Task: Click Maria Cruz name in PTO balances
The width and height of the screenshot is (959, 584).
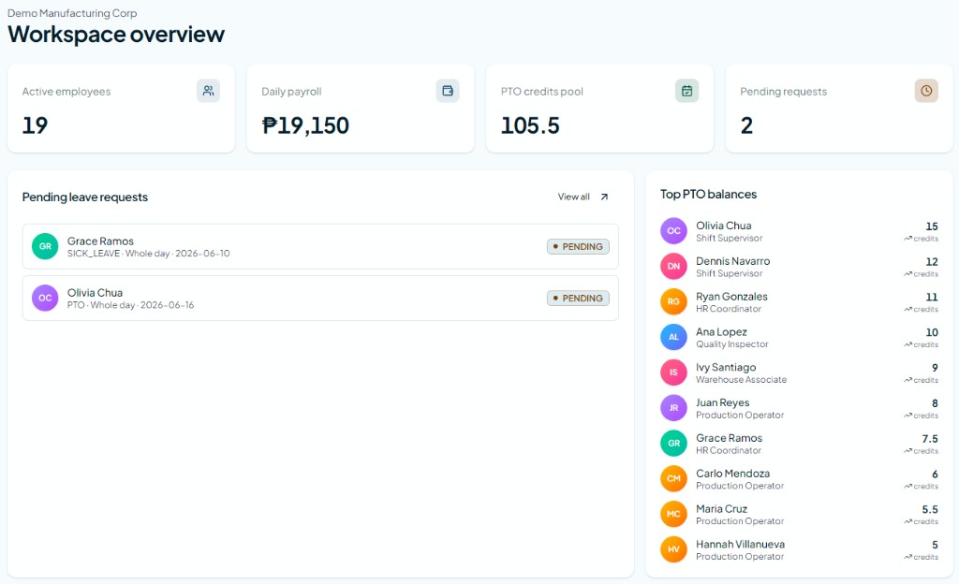Action: click(722, 509)
